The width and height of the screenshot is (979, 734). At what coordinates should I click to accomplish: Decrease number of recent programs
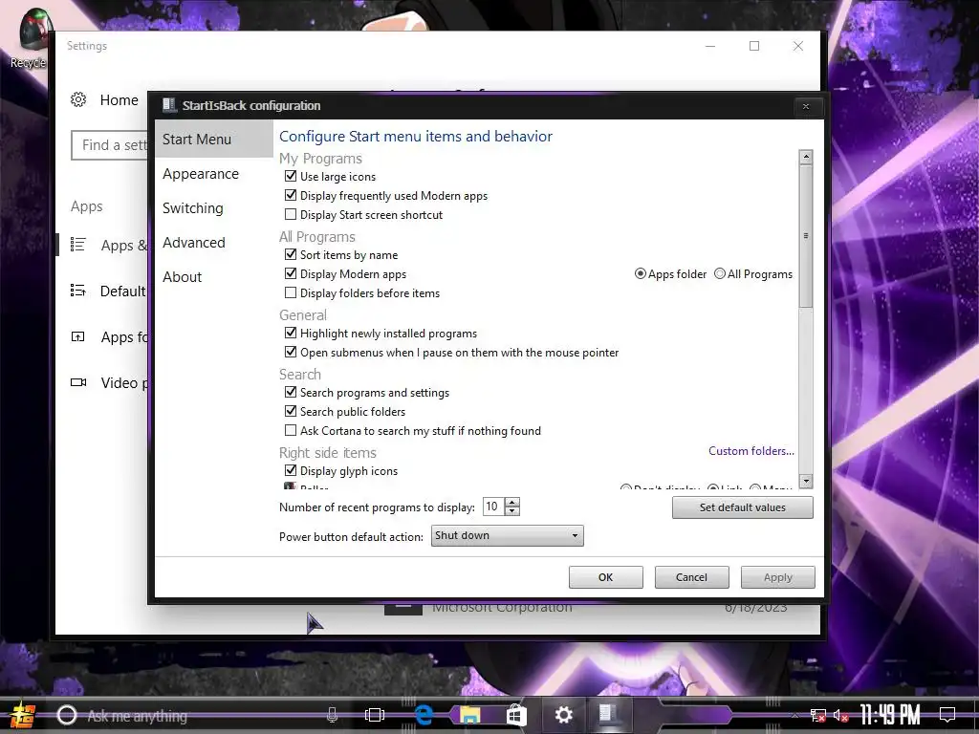coord(512,511)
